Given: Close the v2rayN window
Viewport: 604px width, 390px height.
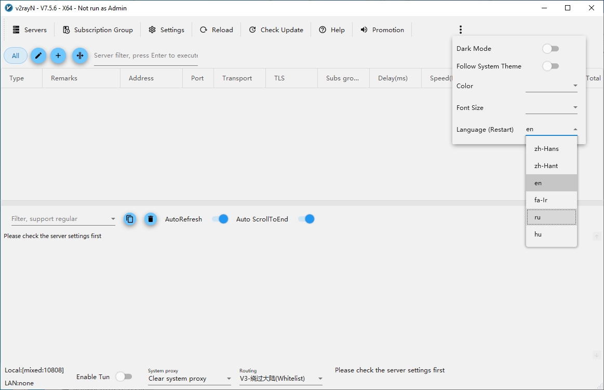Looking at the screenshot, I should click(592, 8).
